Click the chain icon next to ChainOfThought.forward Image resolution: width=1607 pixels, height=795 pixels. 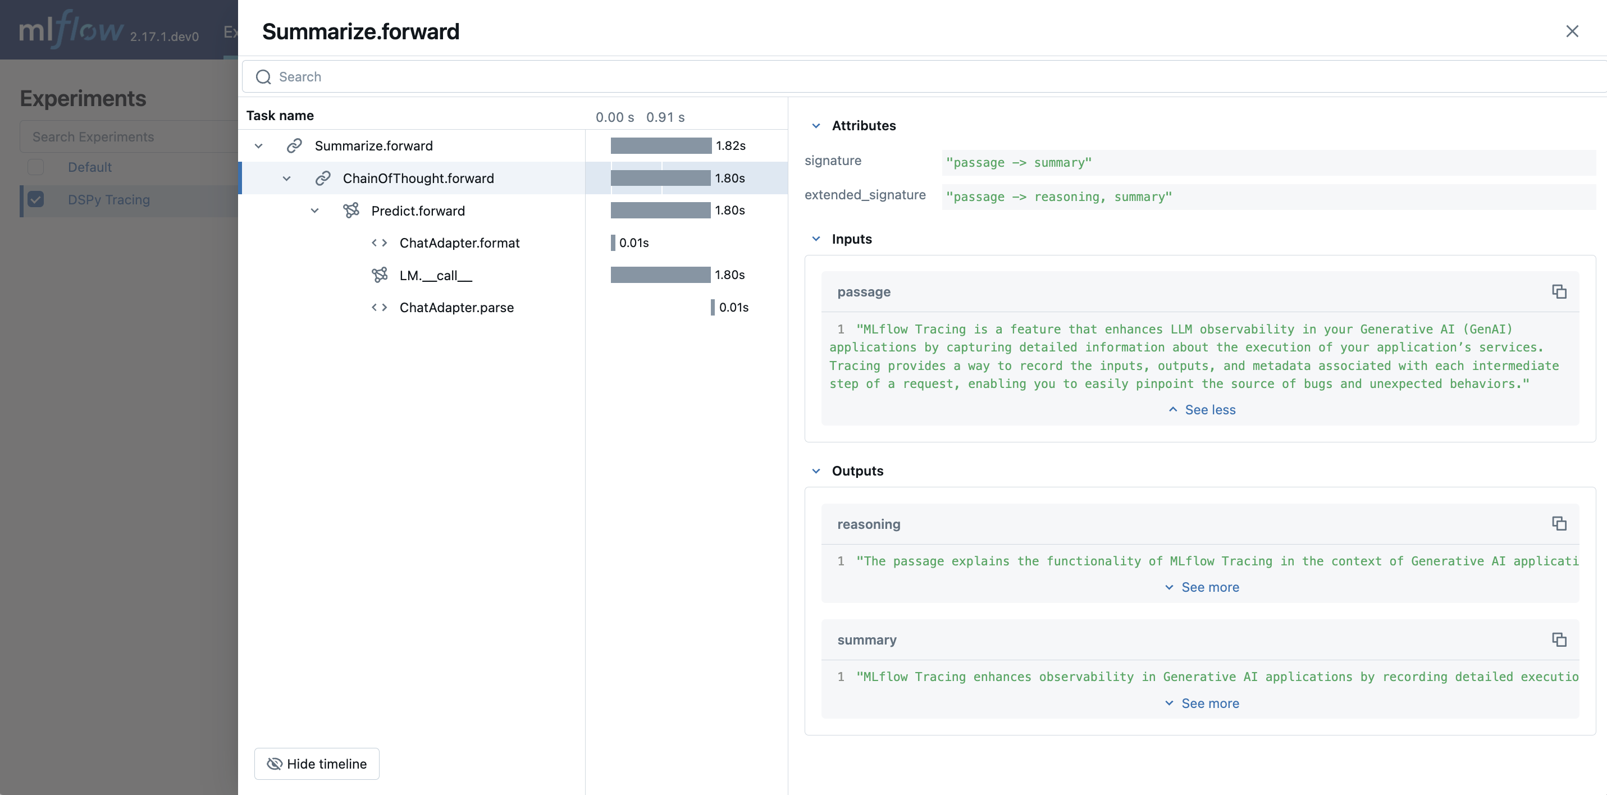pyautogui.click(x=322, y=179)
